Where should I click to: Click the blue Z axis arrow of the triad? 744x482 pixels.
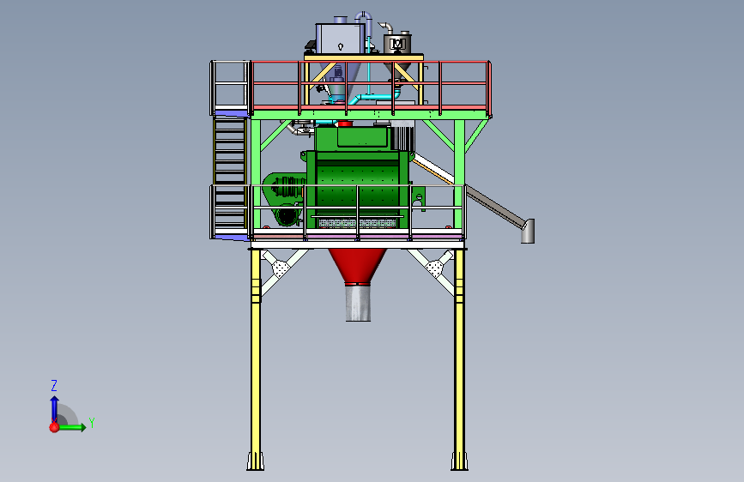[54, 408]
